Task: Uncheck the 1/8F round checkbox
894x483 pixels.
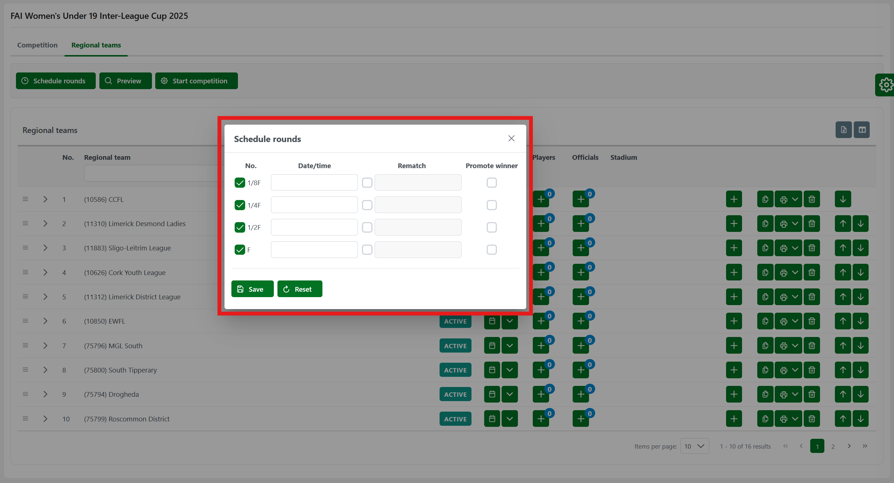Action: coord(240,183)
